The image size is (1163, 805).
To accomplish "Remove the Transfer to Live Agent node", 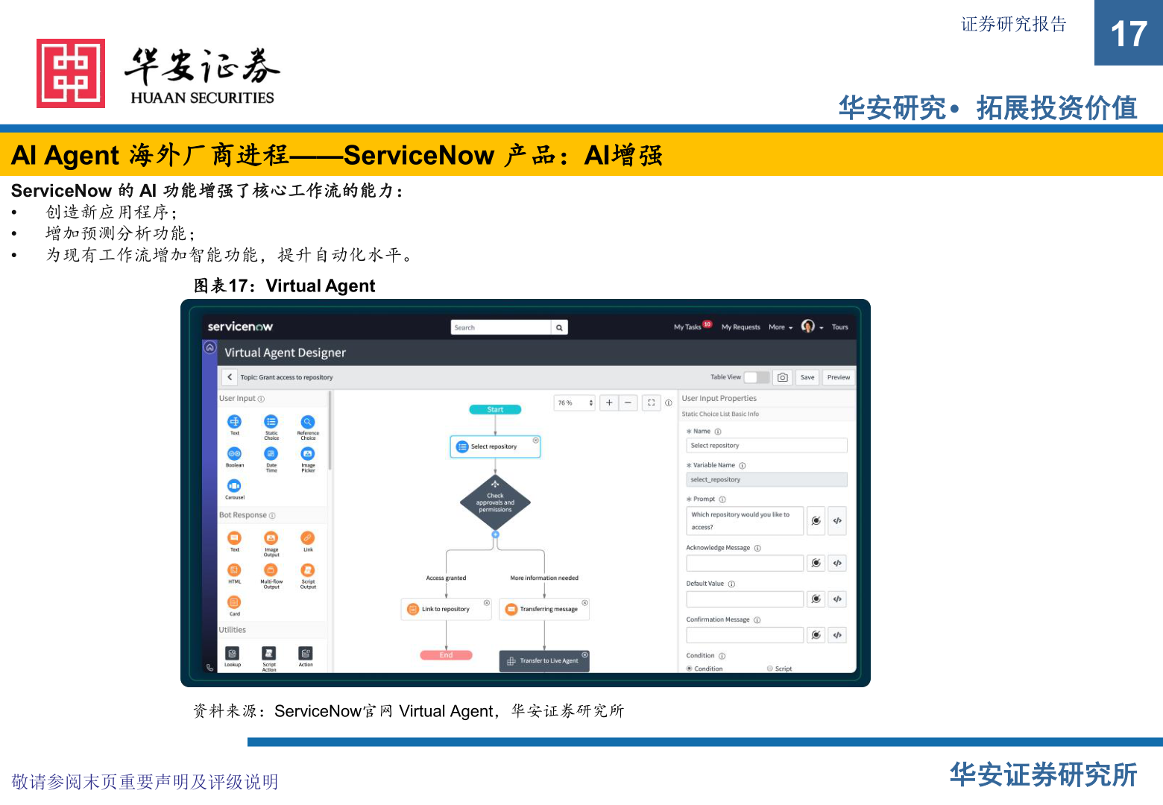I will point(584,654).
